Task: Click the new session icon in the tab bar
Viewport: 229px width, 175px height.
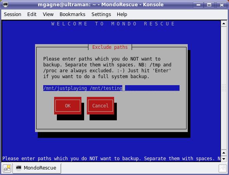Action: (7, 168)
